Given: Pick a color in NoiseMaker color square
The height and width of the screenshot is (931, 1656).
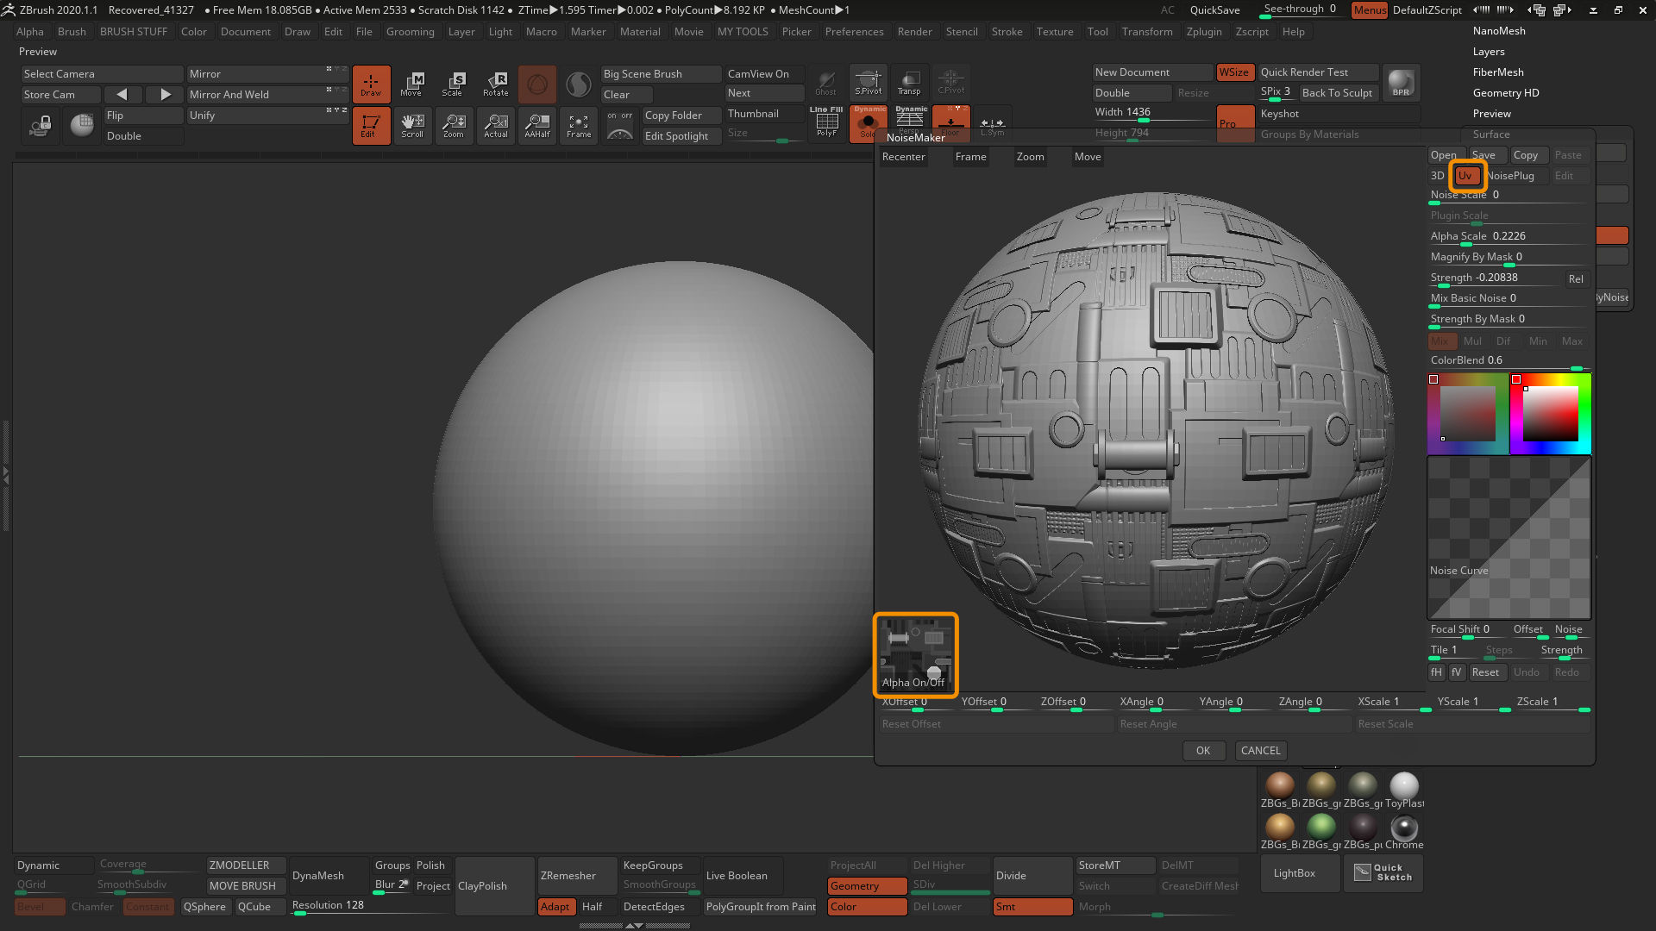Looking at the screenshot, I should coord(1550,414).
